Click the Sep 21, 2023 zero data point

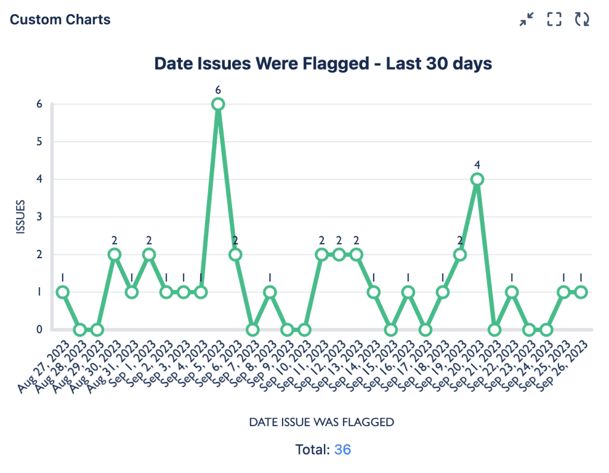[494, 330]
